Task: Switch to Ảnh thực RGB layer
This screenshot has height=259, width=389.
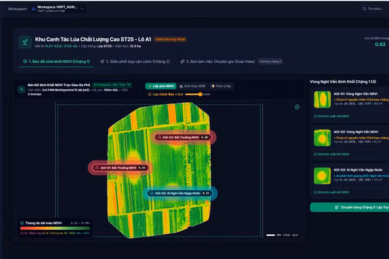Action: coord(193,86)
